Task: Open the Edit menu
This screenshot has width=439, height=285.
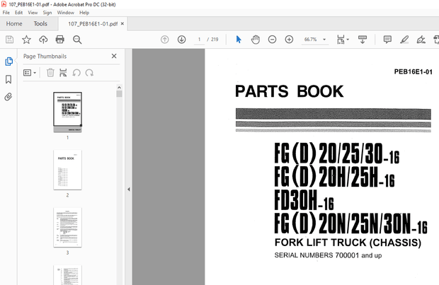Action: tap(18, 13)
